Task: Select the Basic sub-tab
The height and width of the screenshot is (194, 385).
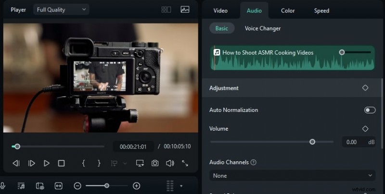Action: 222,28
